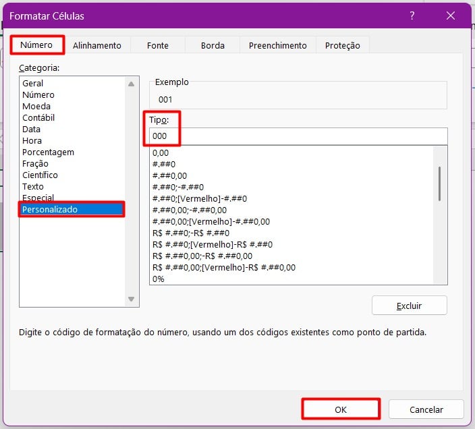Open the Borda tab
The height and width of the screenshot is (429, 475).
pyautogui.click(x=213, y=45)
